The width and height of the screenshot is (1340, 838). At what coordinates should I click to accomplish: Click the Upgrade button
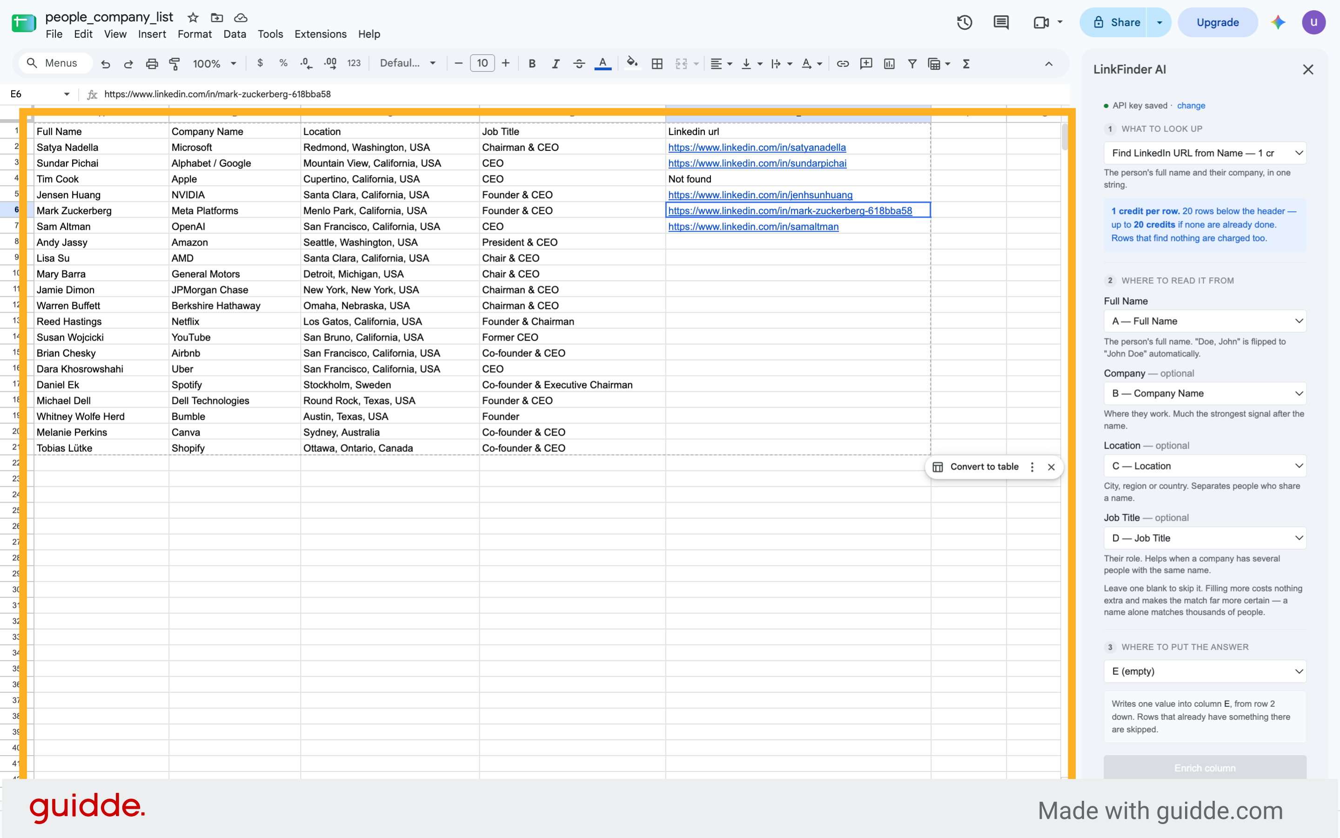[x=1218, y=23]
